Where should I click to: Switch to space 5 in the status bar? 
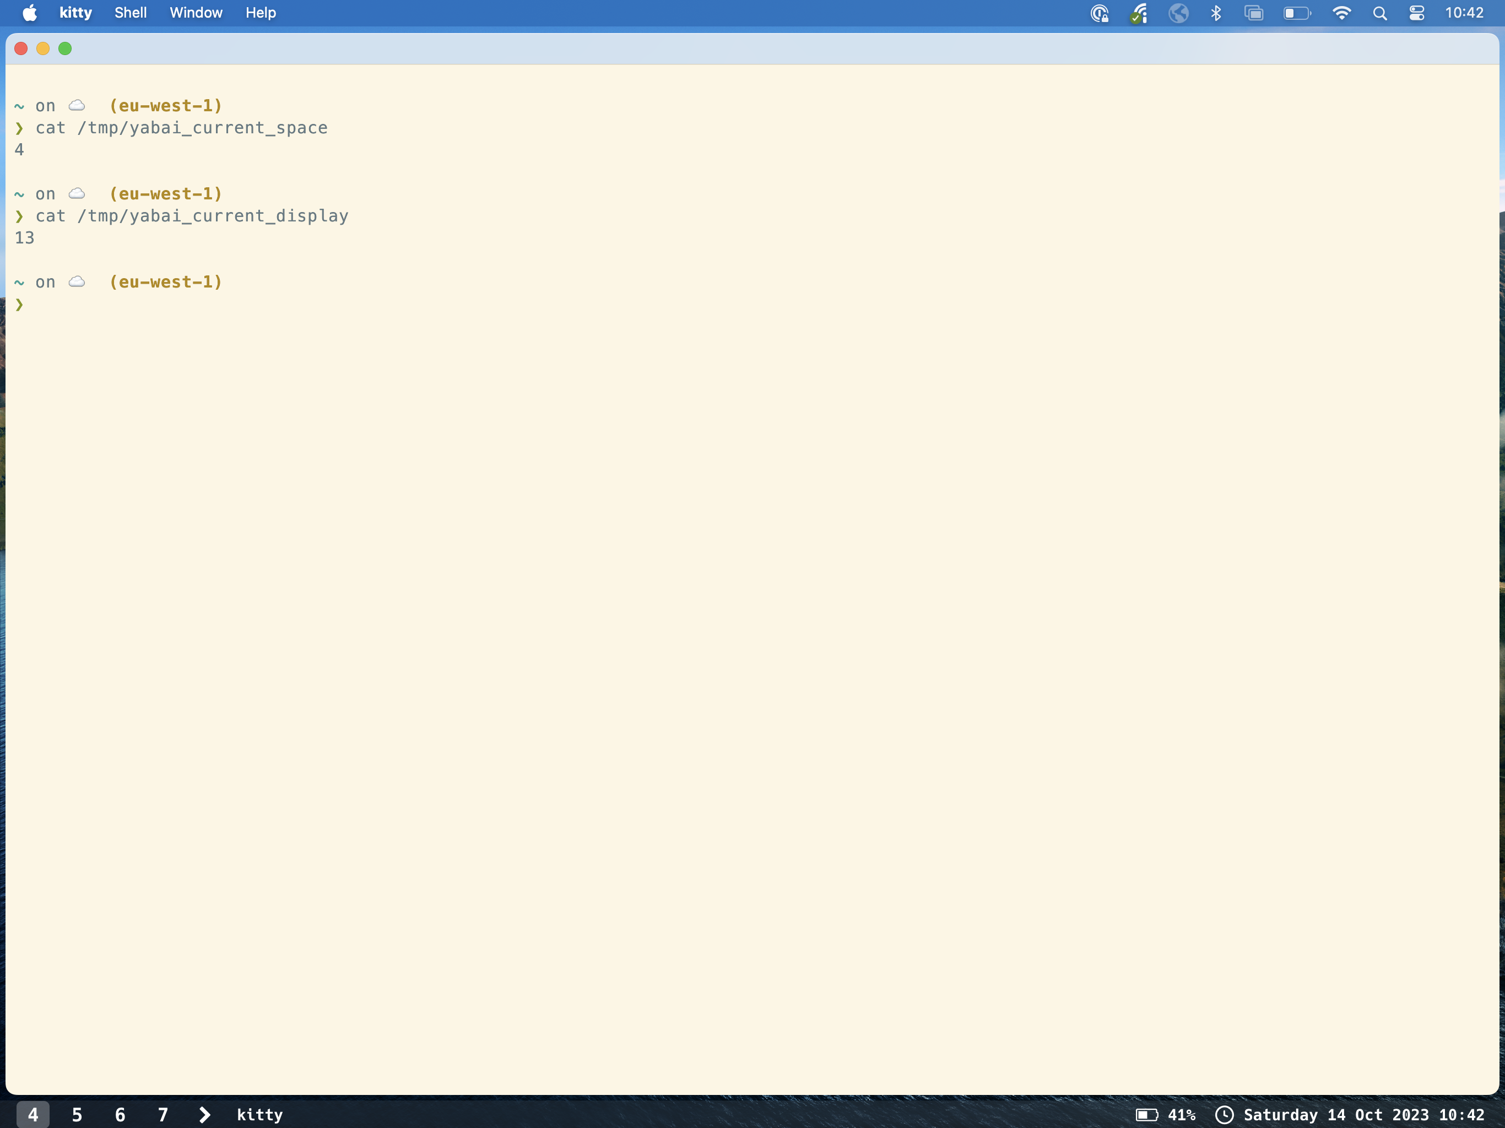point(77,1114)
